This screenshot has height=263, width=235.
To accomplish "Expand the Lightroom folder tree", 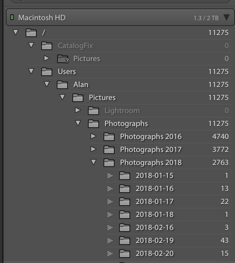I will [78, 110].
